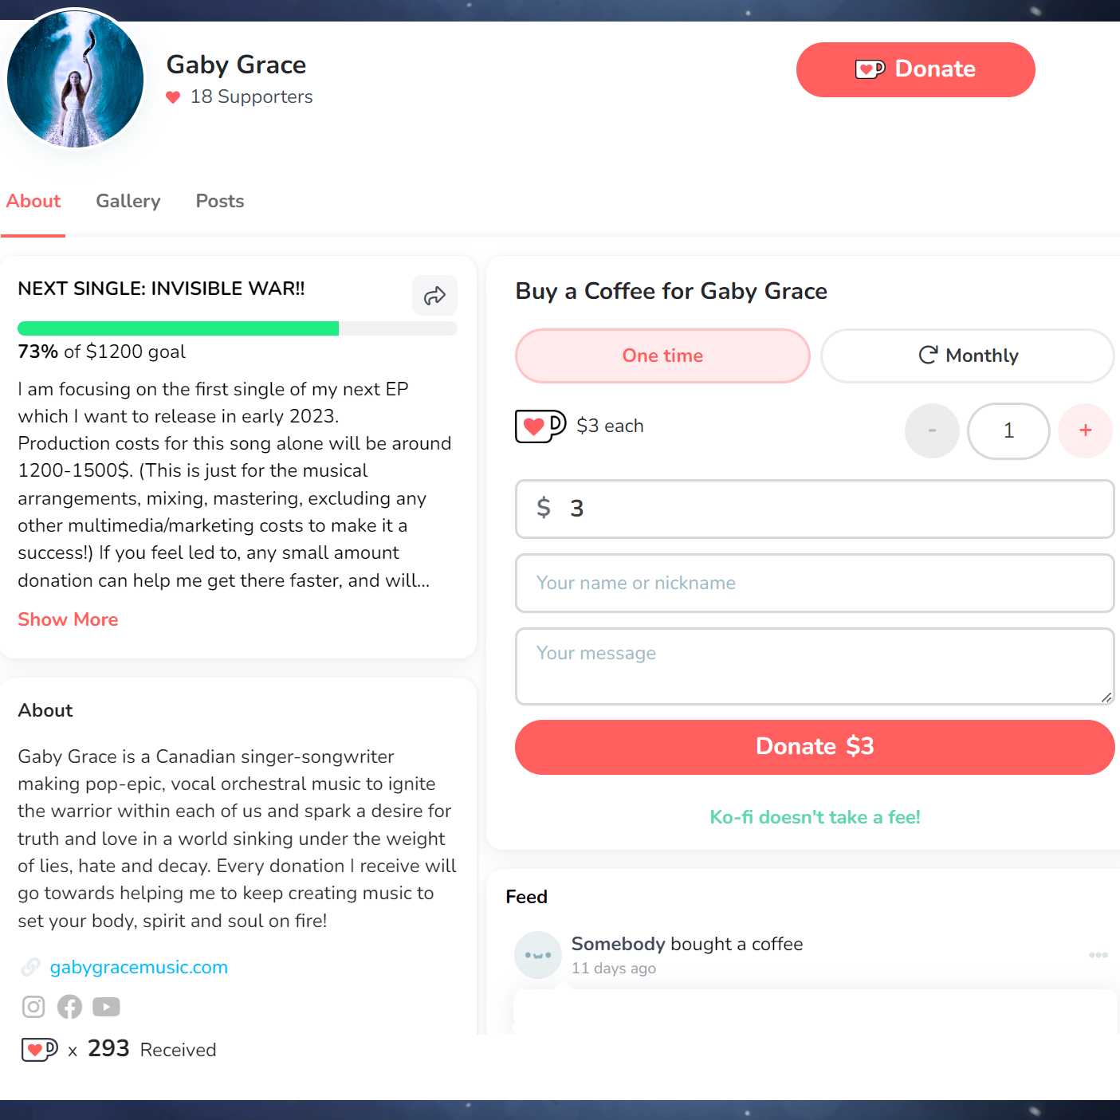1120x1120 pixels.
Task: Visit the gabygracemusic.com link
Action: point(139,967)
